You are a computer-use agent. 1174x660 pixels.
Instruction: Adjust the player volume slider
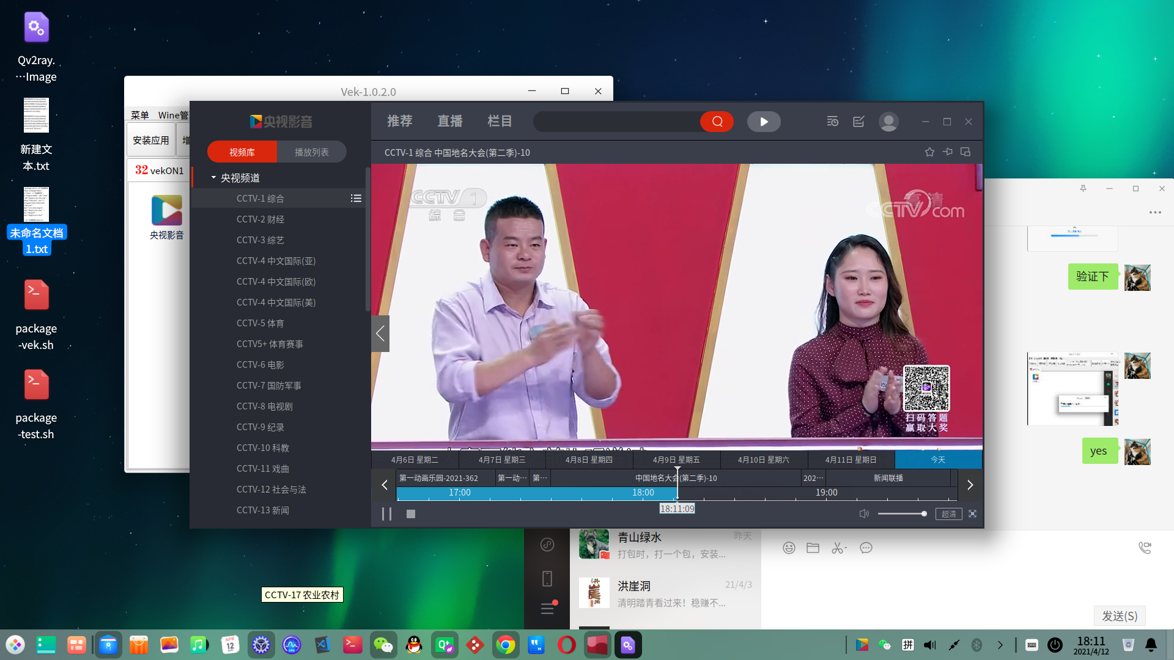pyautogui.click(x=902, y=514)
